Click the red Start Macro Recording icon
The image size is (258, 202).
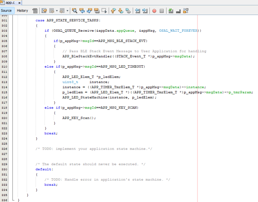pos(155,11)
